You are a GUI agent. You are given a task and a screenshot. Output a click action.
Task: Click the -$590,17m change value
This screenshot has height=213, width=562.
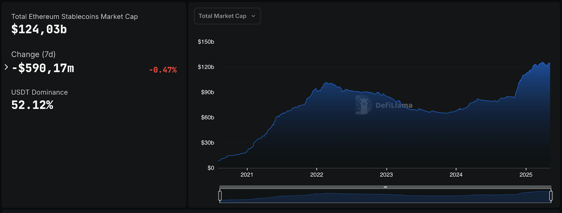point(43,68)
